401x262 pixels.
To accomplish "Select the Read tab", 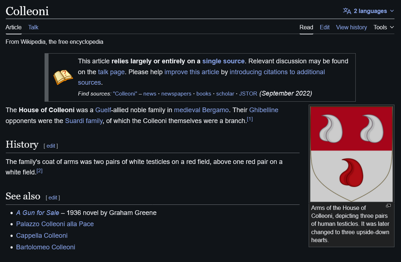I will click(x=306, y=28).
